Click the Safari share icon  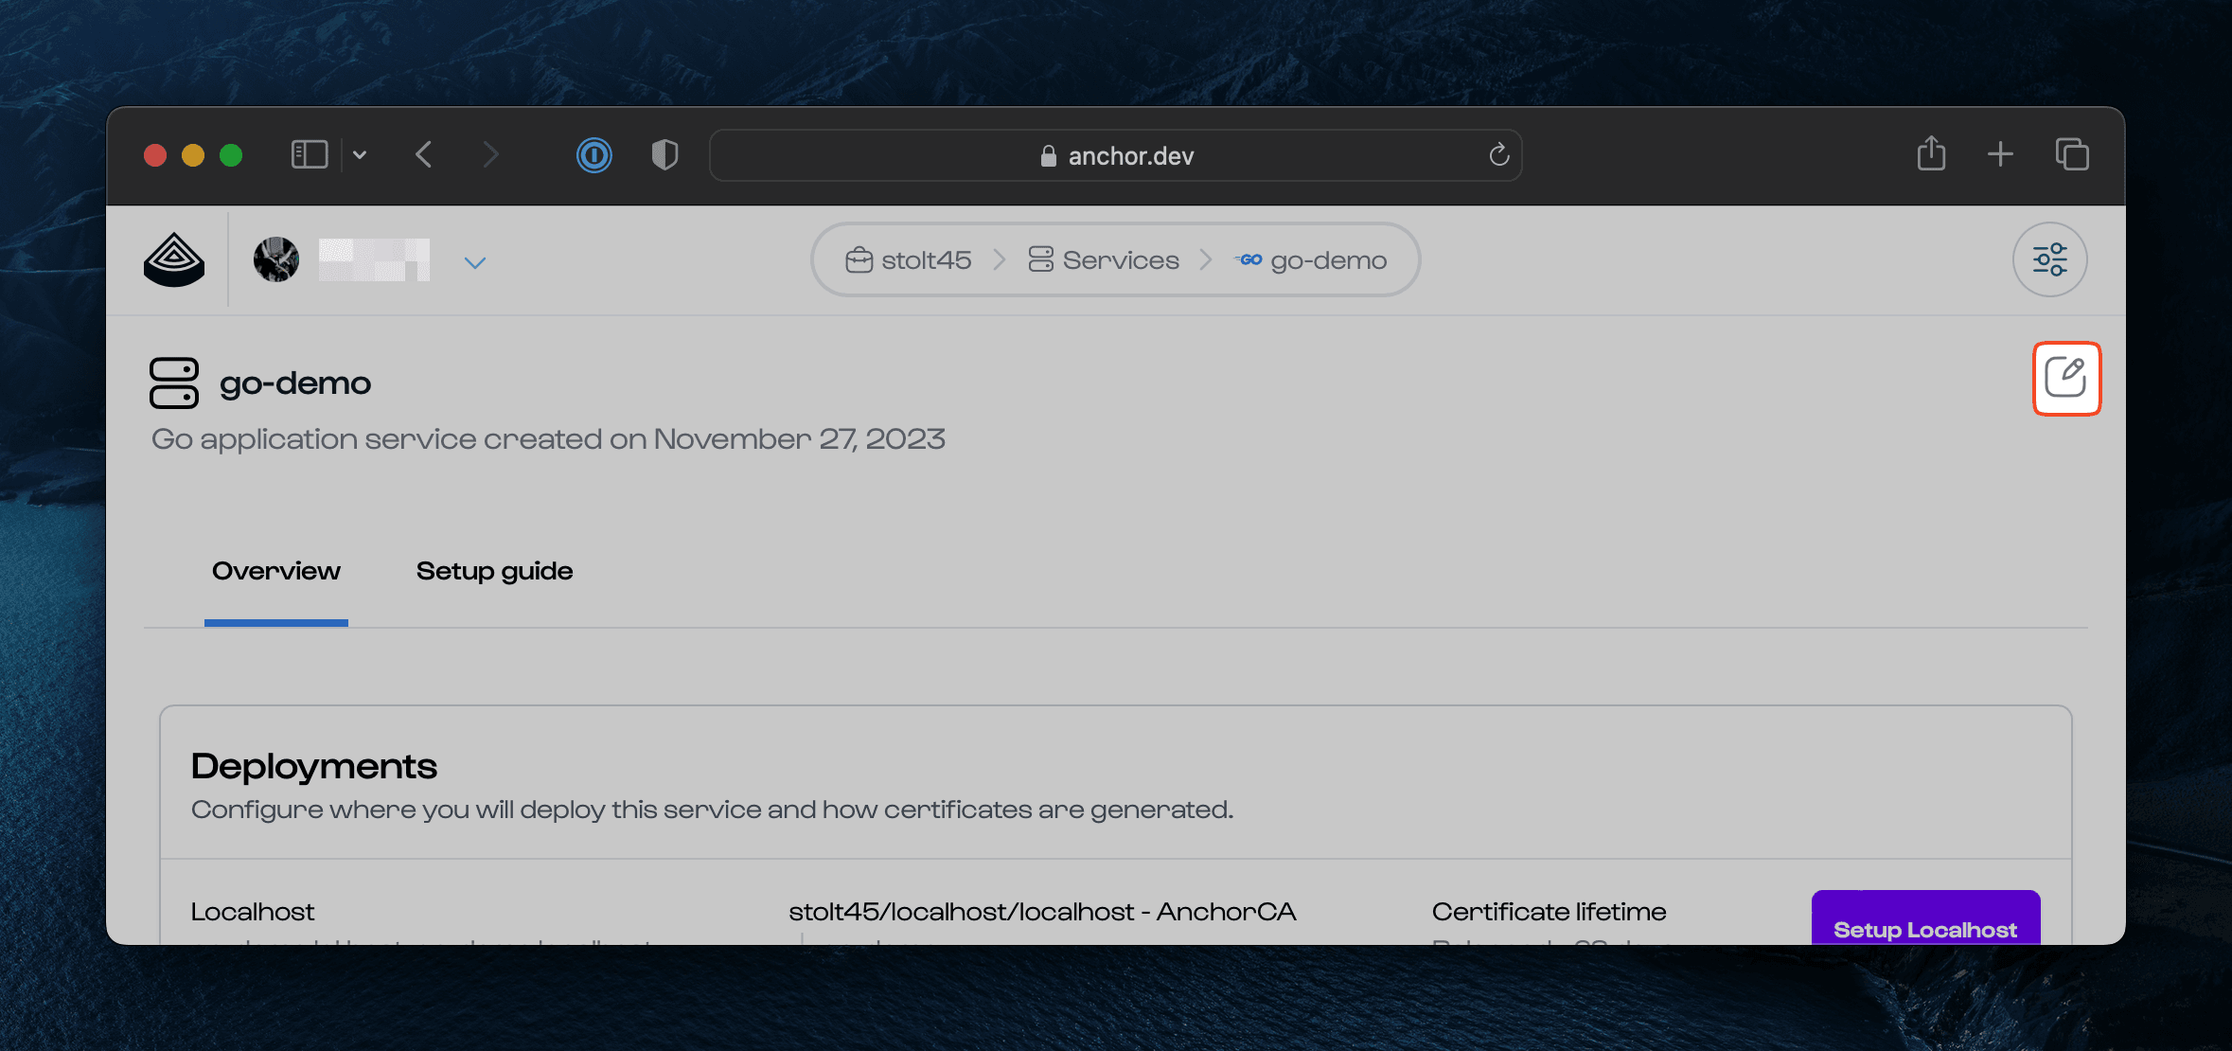point(1931,153)
